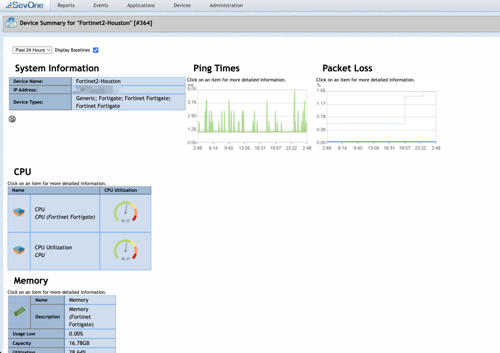Click the memory capacity value 16.78GB
The image size is (500, 353).
point(79,343)
